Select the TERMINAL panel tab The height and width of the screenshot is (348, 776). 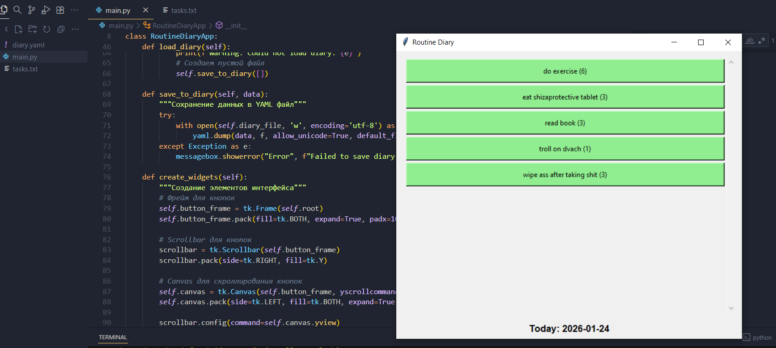113,337
